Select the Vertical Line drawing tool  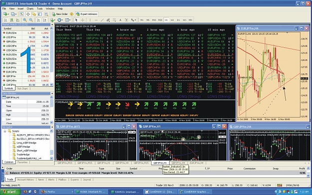click(90, 20)
